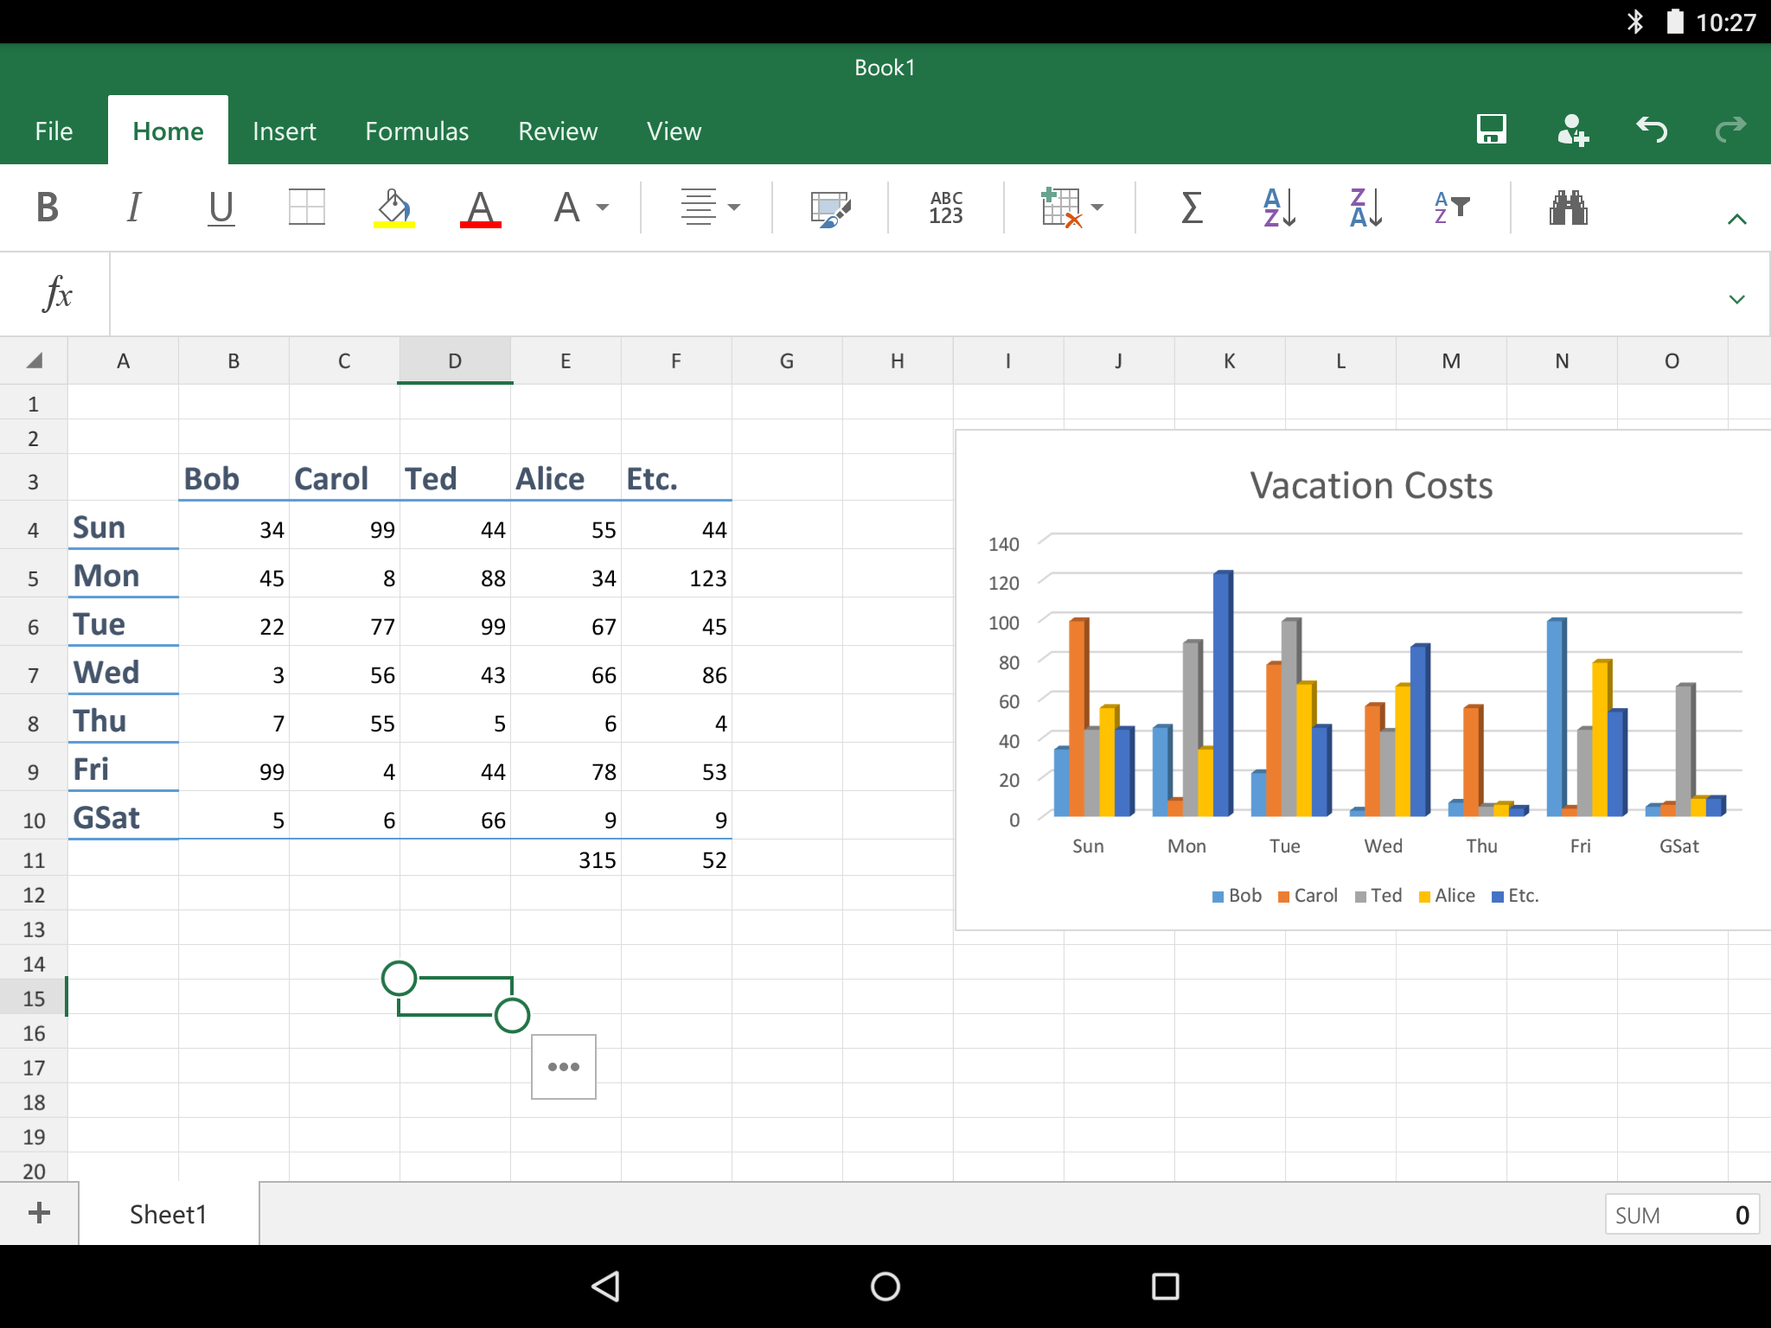
Task: Toggle Italic formatting
Action: pyautogui.click(x=133, y=207)
